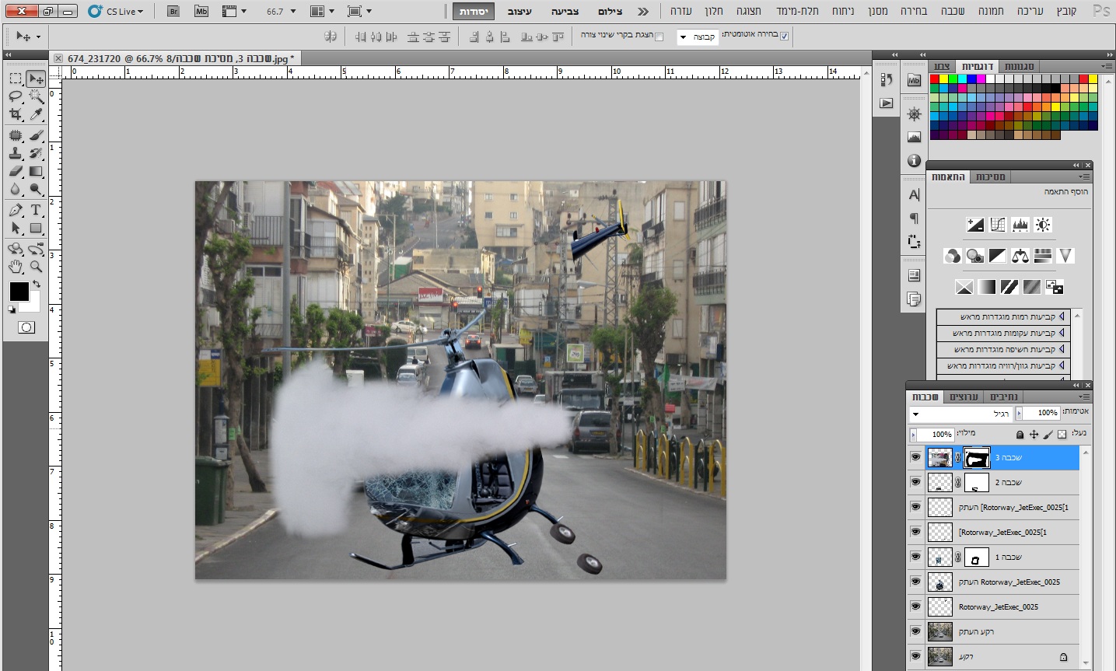Select the Hand tool
Screen dimensions: 1116x671
[x=15, y=267]
